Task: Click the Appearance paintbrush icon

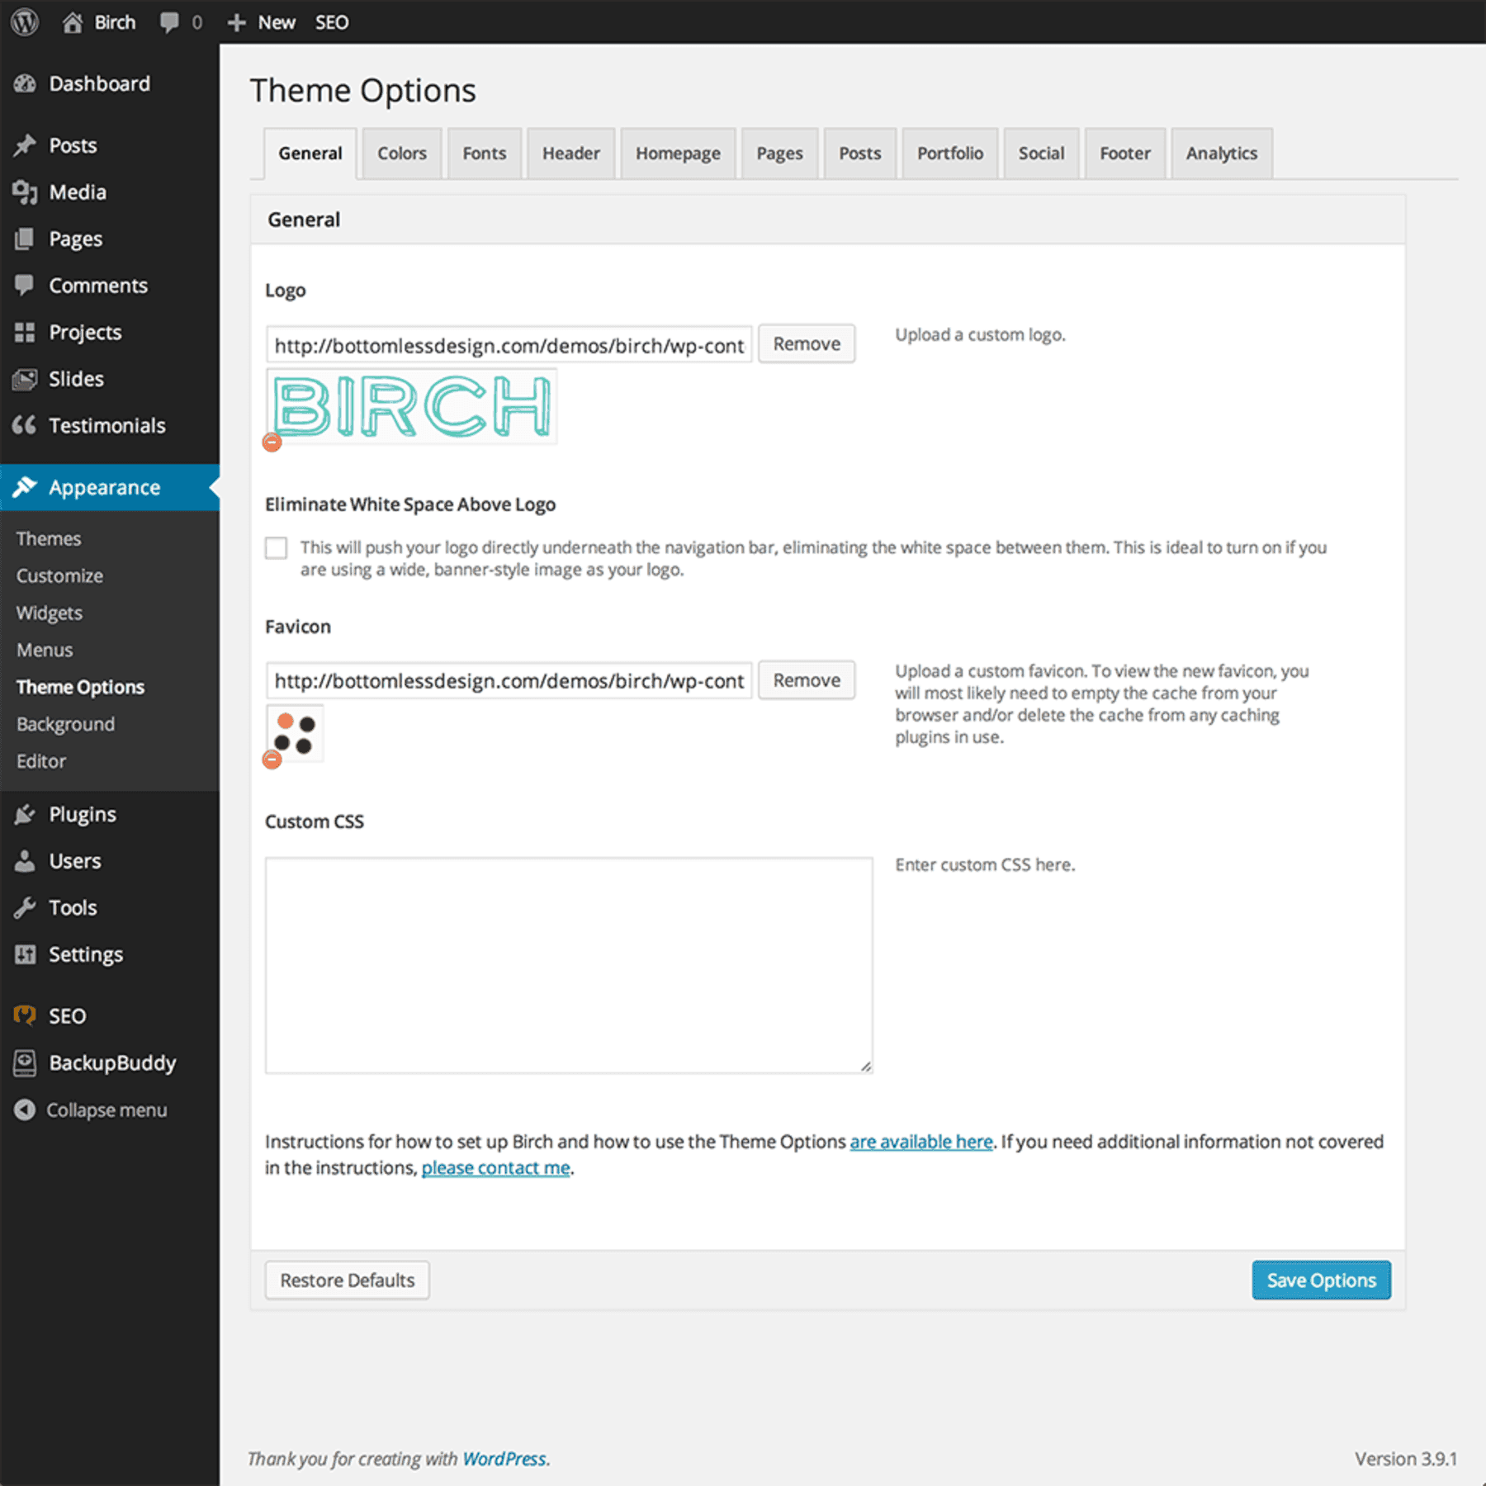Action: tap(25, 487)
